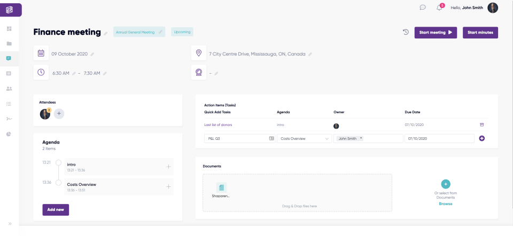The height and width of the screenshot is (236, 513).
Task: Open the dashboard grid icon in sidebar
Action: pyautogui.click(x=9, y=29)
